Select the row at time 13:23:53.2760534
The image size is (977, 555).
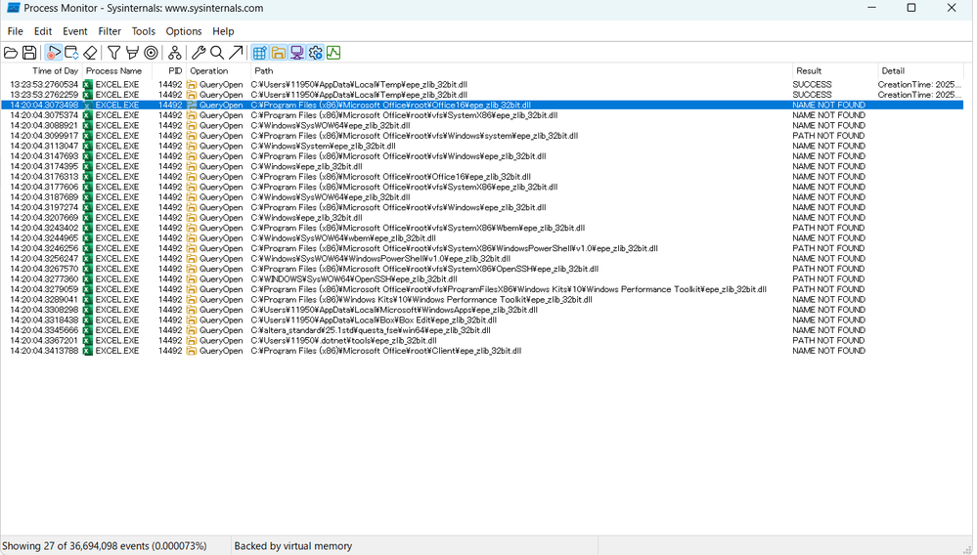(482, 85)
